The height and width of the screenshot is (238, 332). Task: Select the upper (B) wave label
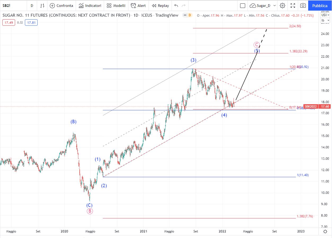tap(73, 122)
